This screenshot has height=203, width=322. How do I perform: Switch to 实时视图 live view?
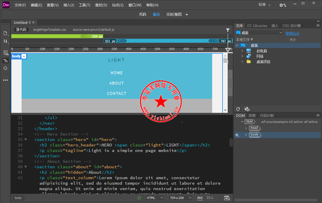(x=174, y=15)
